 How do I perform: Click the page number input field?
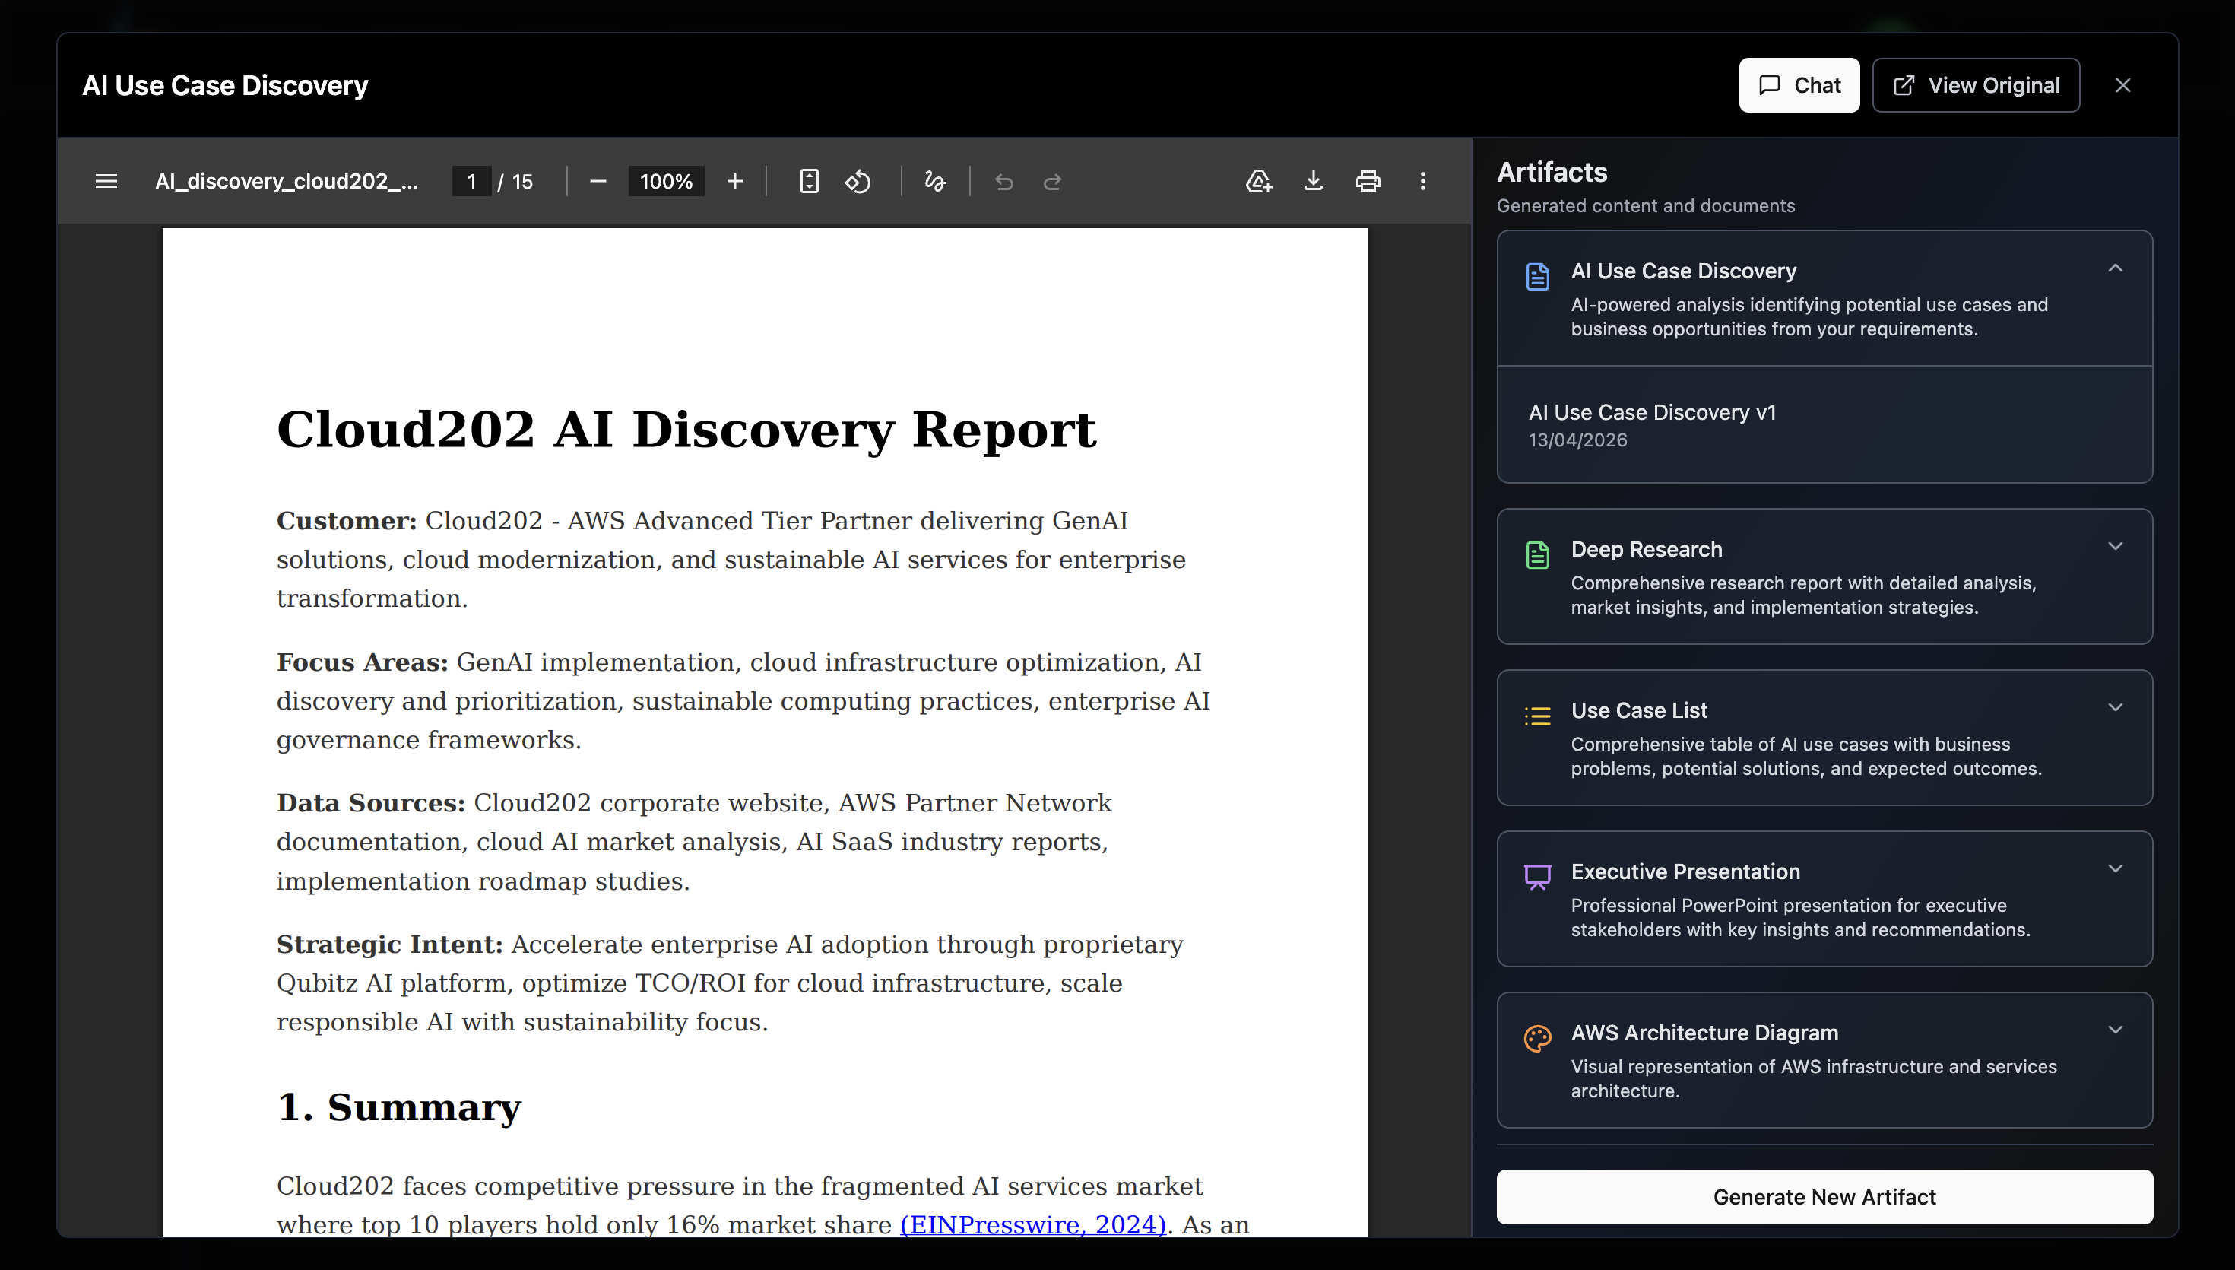471,182
